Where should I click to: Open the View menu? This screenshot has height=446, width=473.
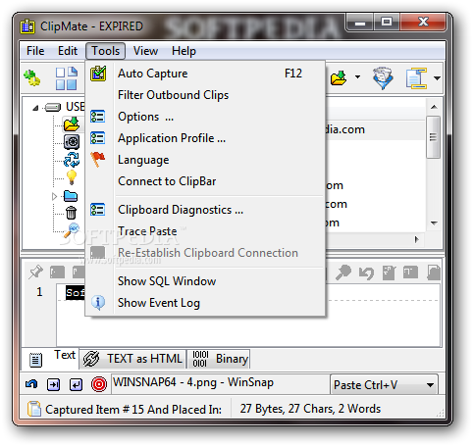[145, 51]
